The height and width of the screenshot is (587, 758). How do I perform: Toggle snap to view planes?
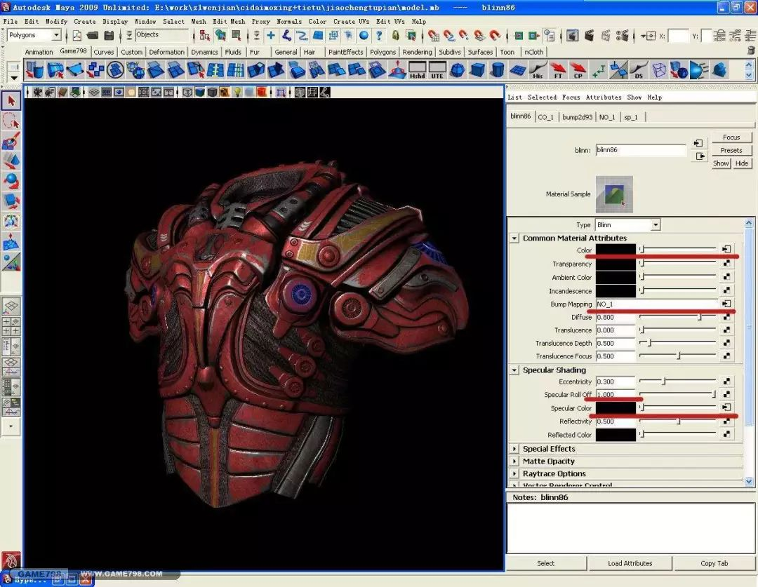click(x=479, y=35)
